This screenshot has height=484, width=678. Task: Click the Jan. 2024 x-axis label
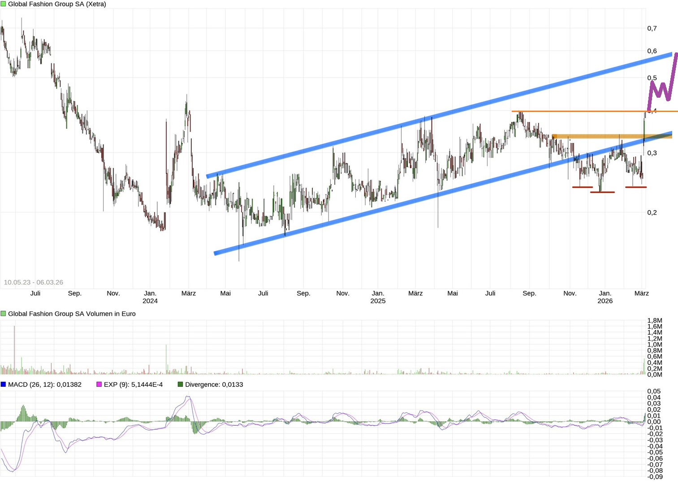pos(150,297)
